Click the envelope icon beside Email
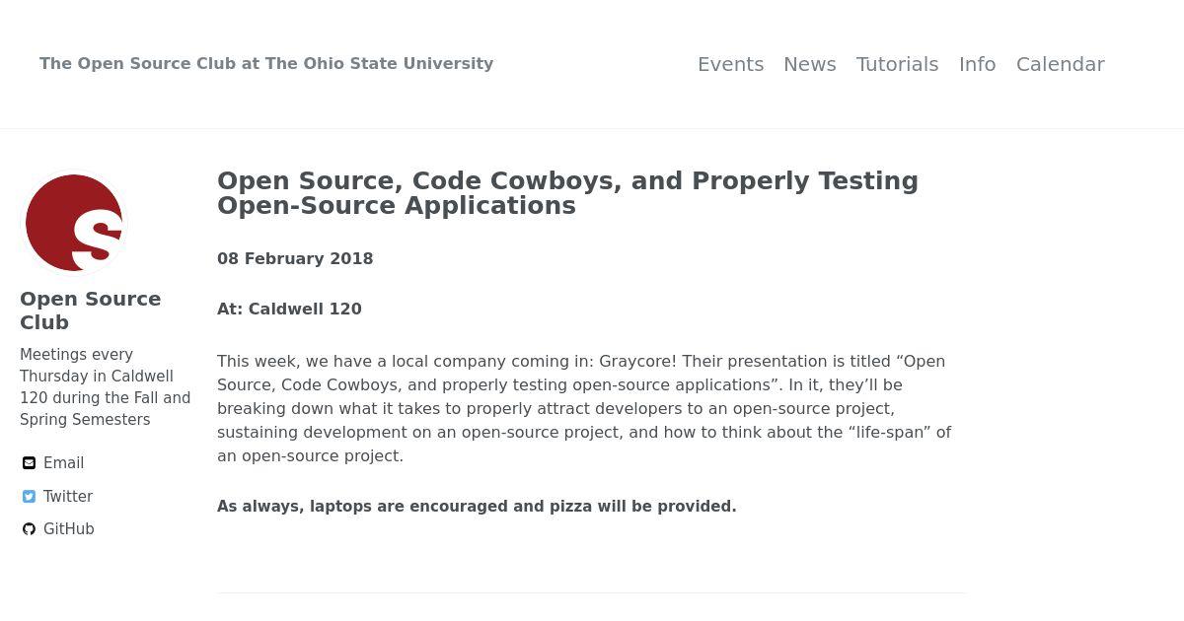 tap(29, 463)
